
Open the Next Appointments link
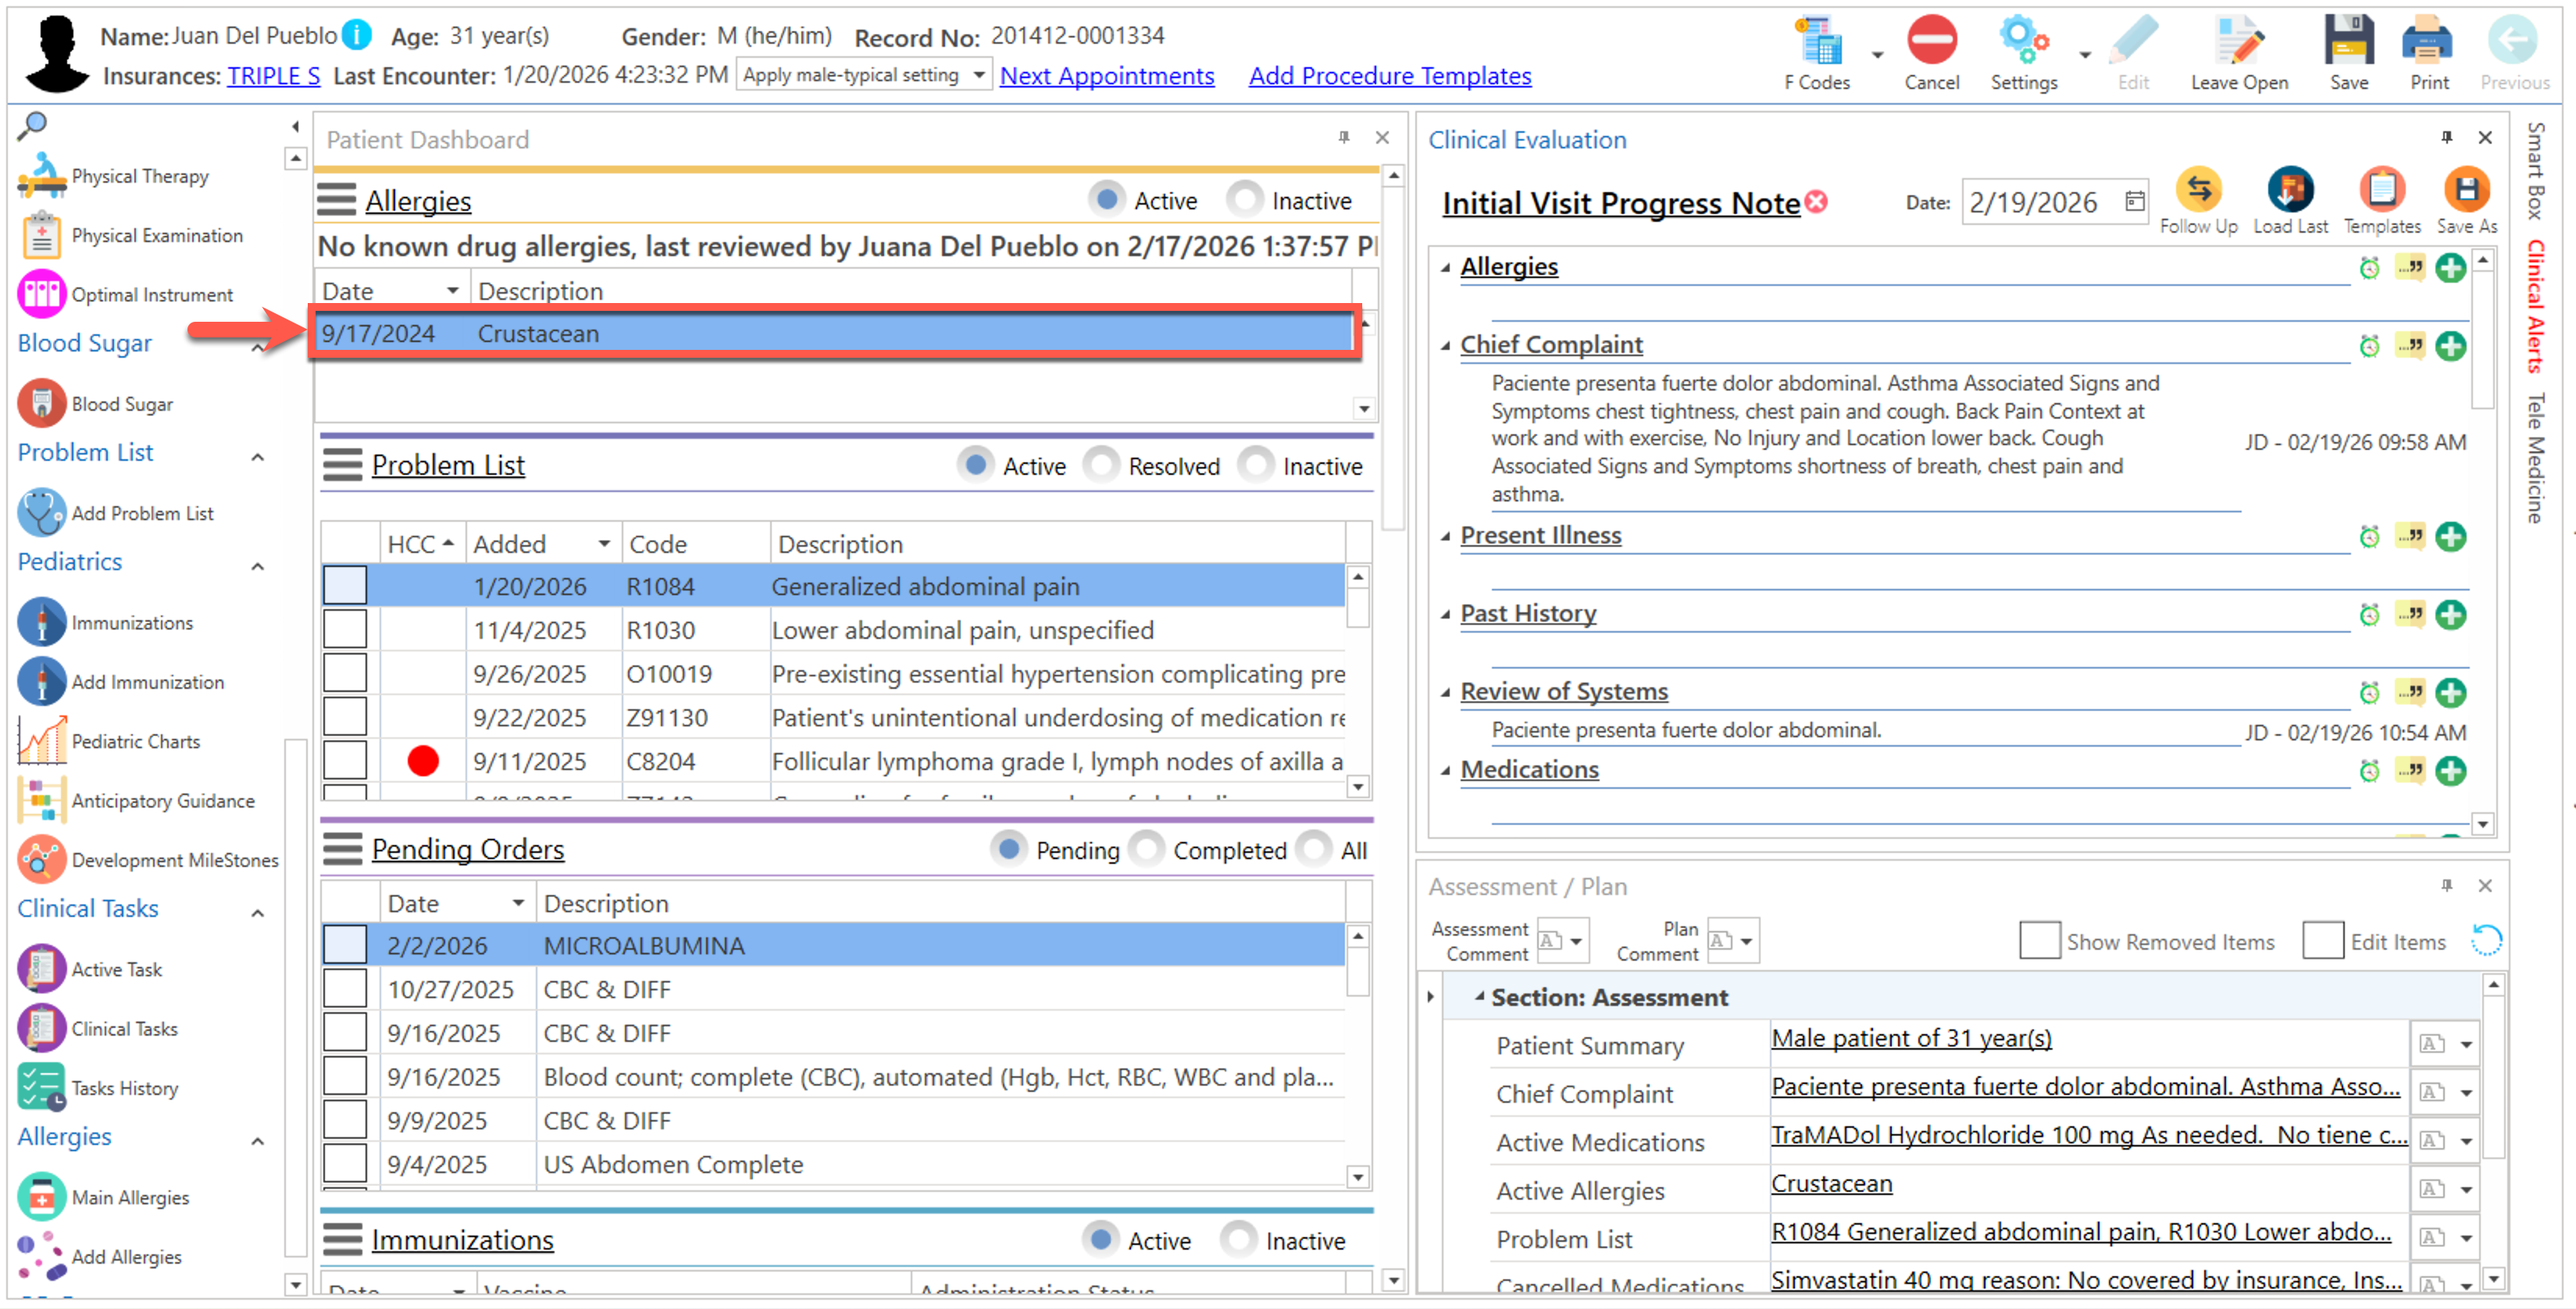point(1106,76)
